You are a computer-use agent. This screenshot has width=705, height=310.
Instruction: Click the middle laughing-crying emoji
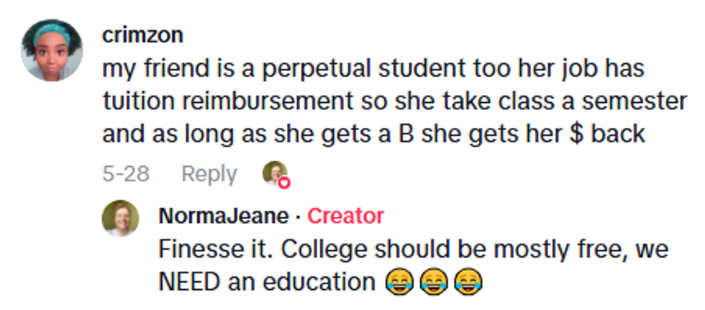[431, 282]
